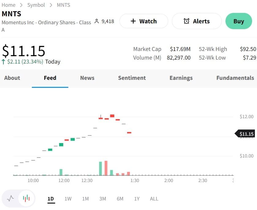Choose the ALL time range
This screenshot has width=257, height=210.
154,199
